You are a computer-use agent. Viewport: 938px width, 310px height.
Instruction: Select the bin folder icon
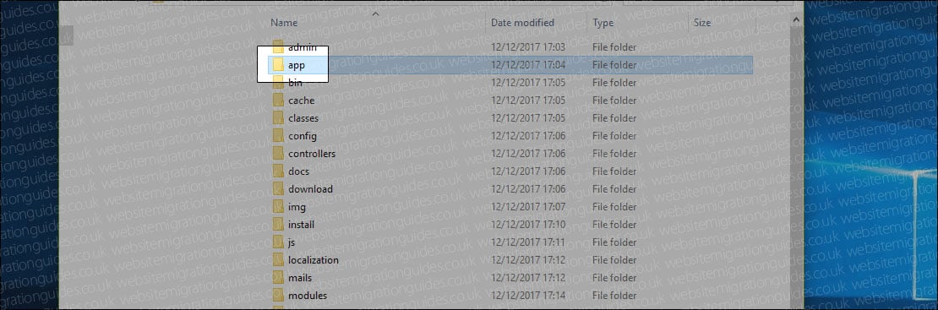point(278,82)
